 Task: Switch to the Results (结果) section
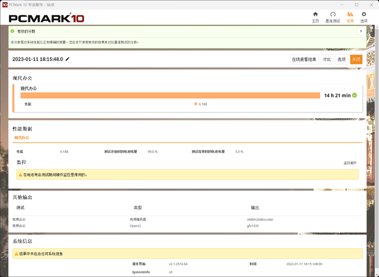(350, 18)
